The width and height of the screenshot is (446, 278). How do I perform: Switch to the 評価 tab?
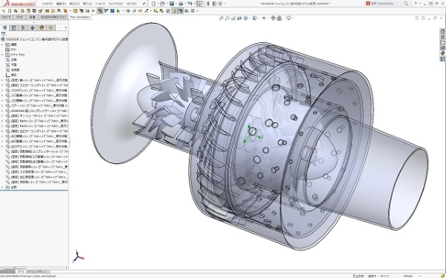(32, 17)
